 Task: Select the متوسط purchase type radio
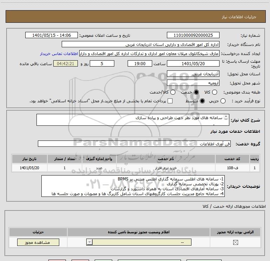[x=202, y=101]
